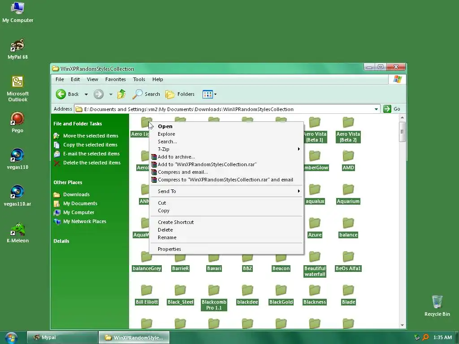Select the blackdee folder
Viewport: 459px width, 344px height.
247,295
